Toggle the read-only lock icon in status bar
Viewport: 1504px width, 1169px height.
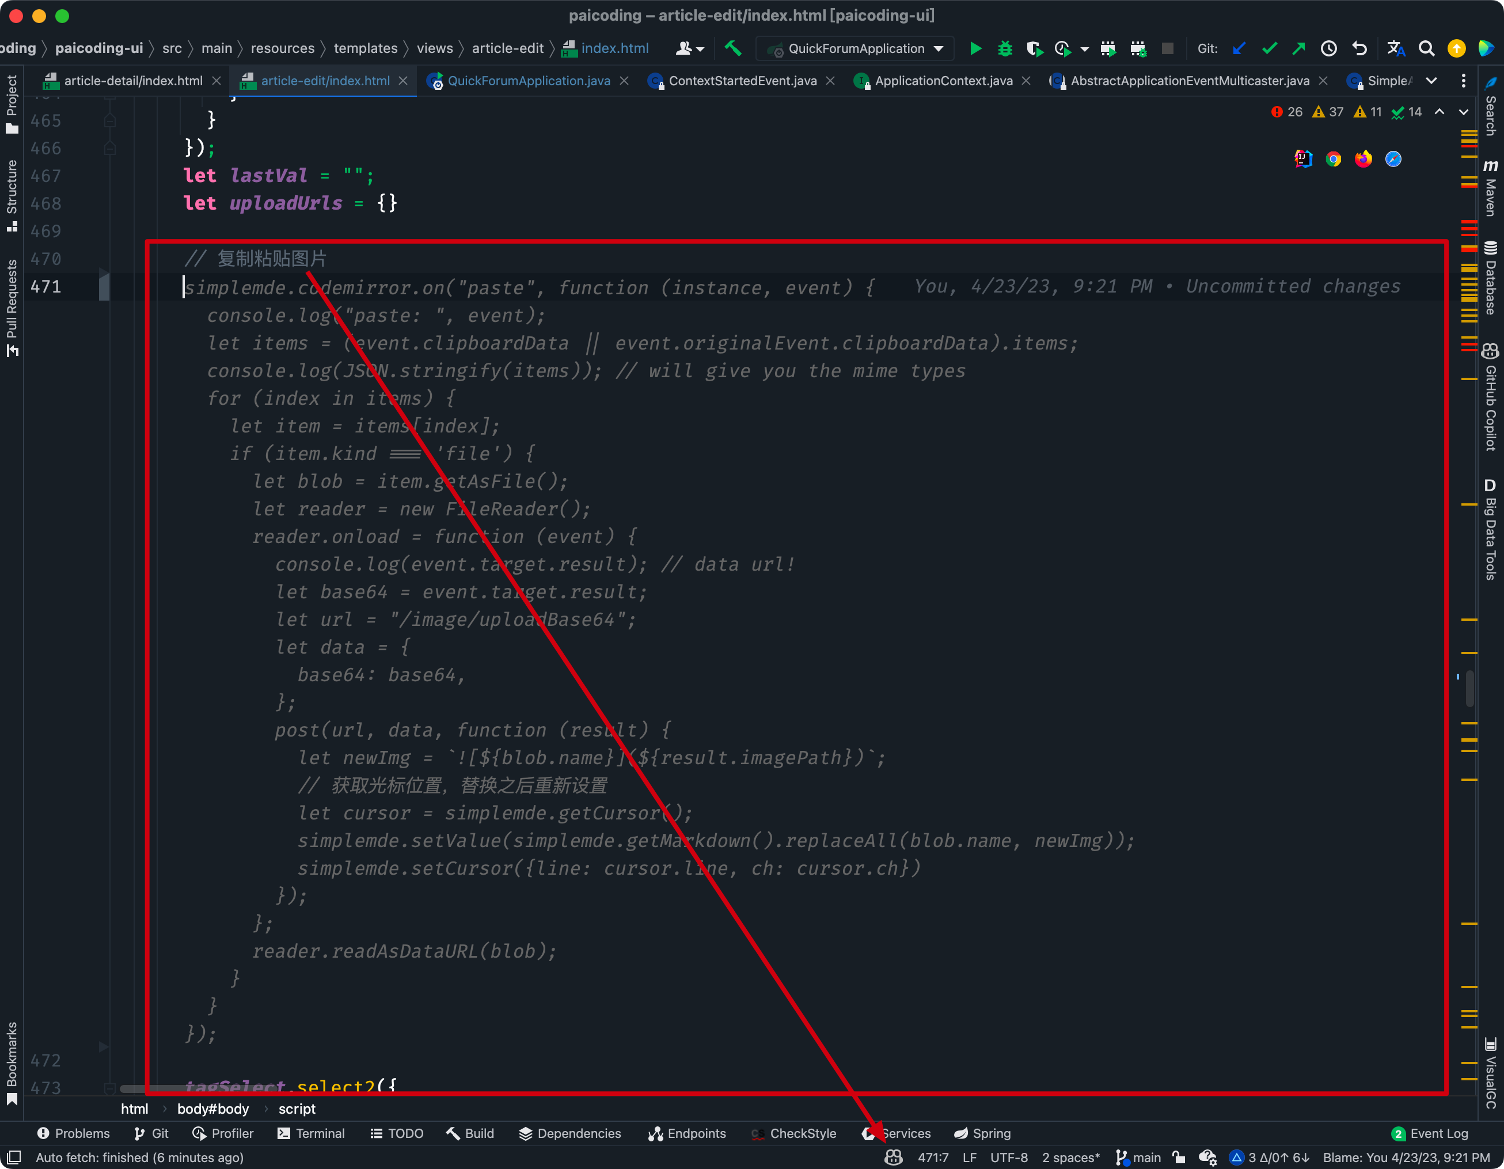1179,1157
